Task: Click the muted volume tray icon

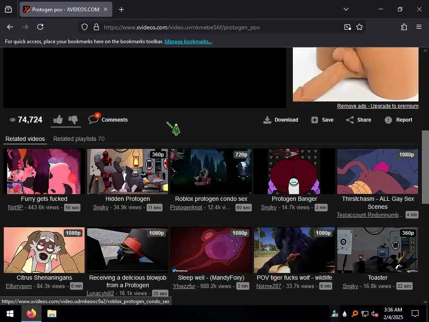Action: 375,314
